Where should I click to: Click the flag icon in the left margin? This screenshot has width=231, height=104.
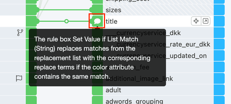pyautogui.click(x=19, y=78)
